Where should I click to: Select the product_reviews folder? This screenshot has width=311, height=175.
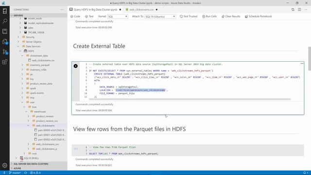[x=45, y=116]
